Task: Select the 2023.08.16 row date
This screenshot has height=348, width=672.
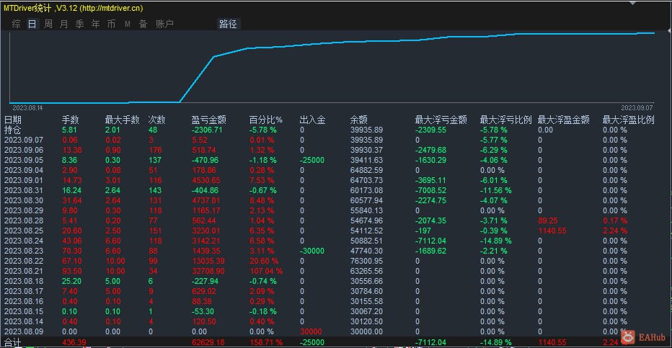Action: (24, 301)
